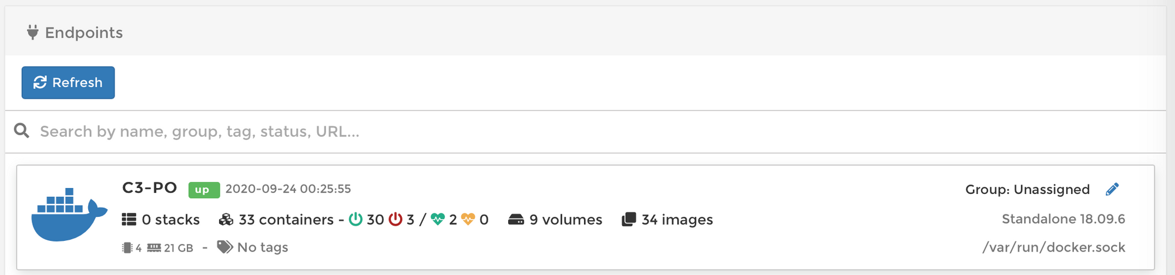Viewport: 1175px width, 275px height.
Task: Click the images copy icon
Action: 629,220
